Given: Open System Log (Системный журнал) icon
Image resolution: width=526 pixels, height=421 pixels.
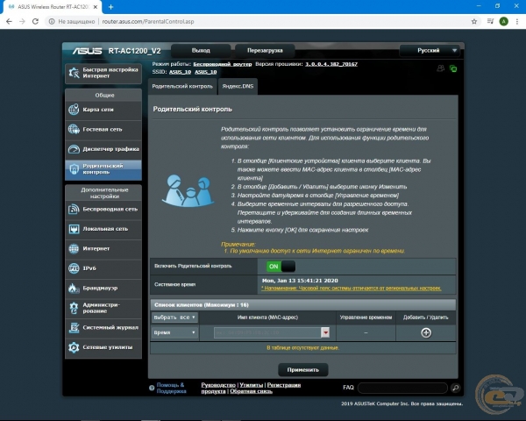Looking at the screenshot, I should coord(74,328).
